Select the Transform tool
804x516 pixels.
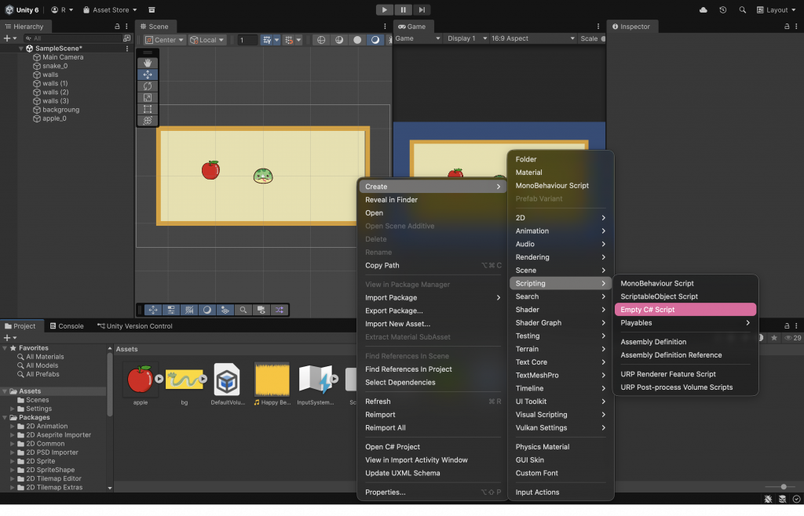148,121
